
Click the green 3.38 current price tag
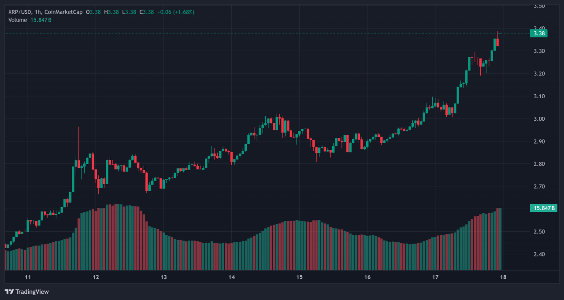[539, 33]
